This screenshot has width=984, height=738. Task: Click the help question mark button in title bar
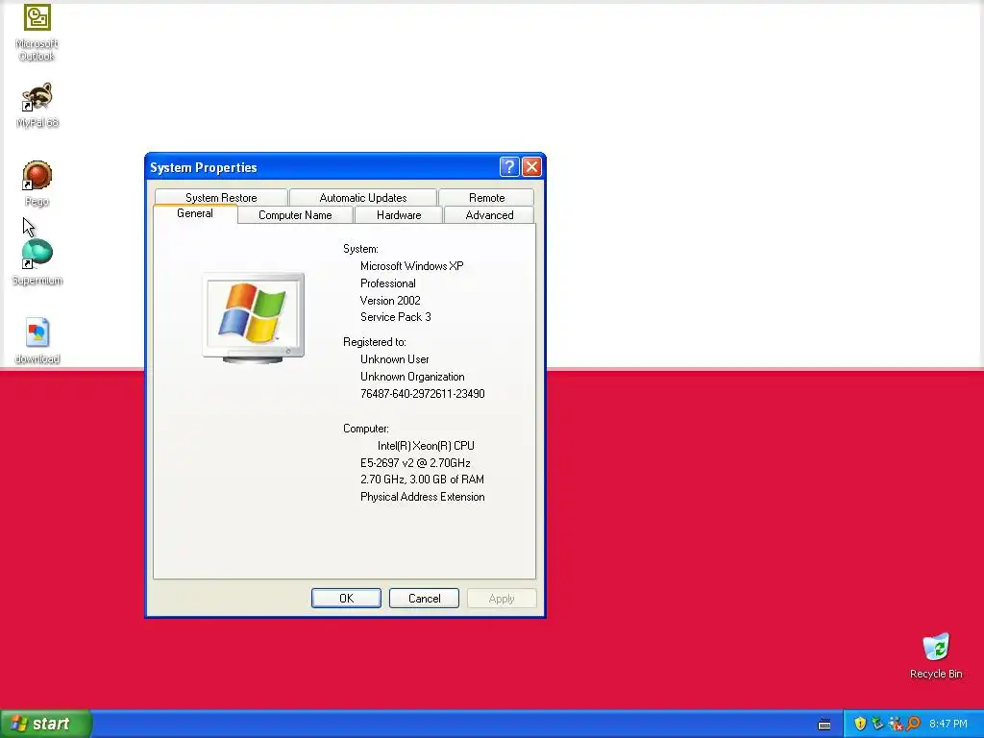click(x=509, y=167)
